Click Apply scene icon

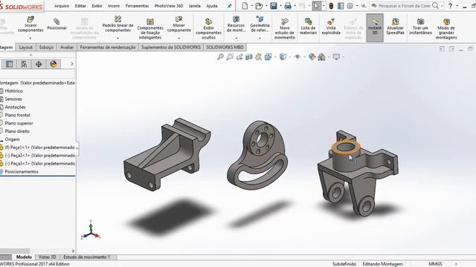[321, 56]
